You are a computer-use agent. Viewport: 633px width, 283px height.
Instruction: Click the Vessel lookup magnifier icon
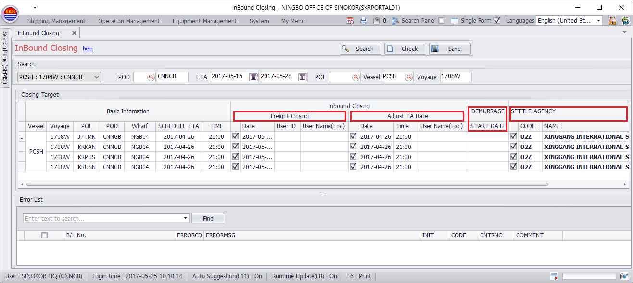click(408, 77)
